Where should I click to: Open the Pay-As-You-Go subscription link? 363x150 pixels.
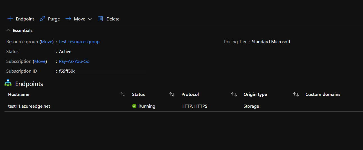click(74, 61)
